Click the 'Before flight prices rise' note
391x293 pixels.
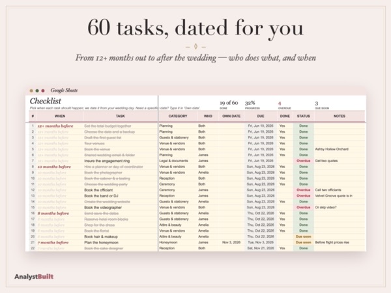[332, 242]
